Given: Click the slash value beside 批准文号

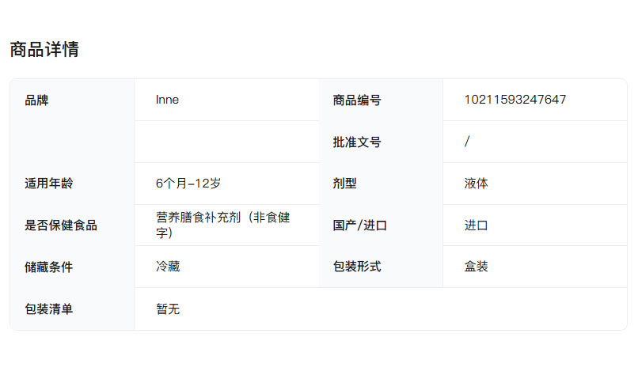Looking at the screenshot, I should (467, 142).
